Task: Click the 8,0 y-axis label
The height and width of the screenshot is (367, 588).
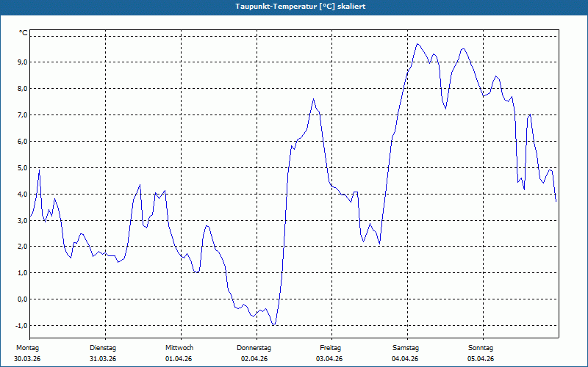Action: [x=23, y=88]
